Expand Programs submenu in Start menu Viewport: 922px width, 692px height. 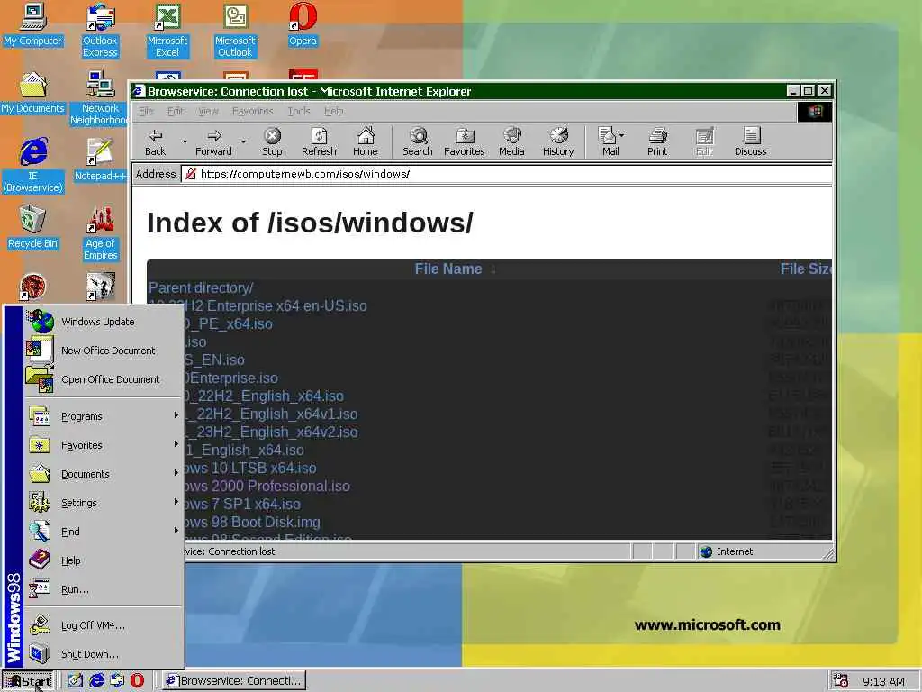coord(104,416)
